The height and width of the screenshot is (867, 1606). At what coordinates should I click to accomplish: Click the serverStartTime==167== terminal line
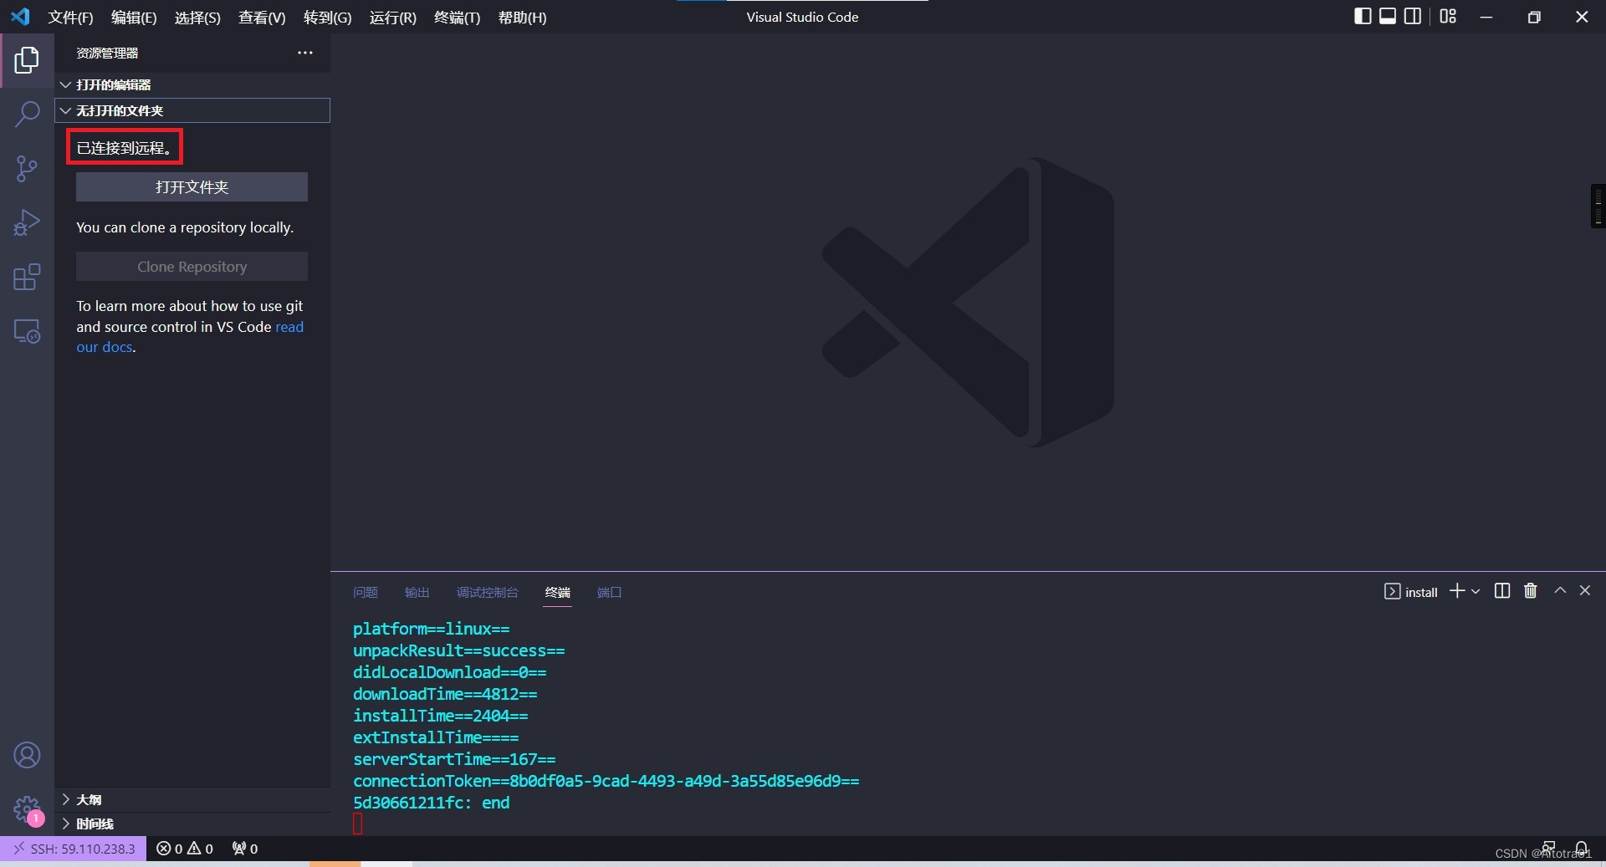tap(454, 759)
